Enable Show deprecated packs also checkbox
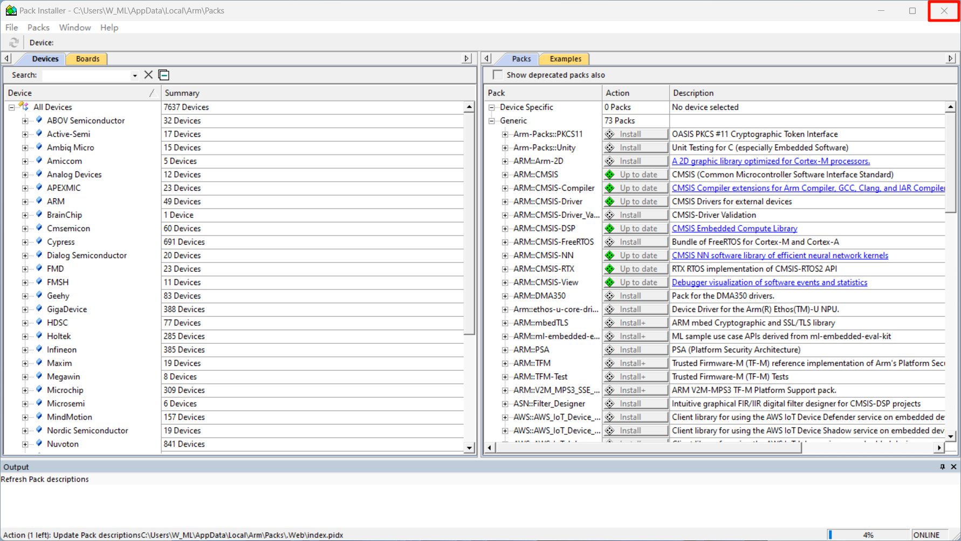Image resolution: width=961 pixels, height=541 pixels. 497,75
